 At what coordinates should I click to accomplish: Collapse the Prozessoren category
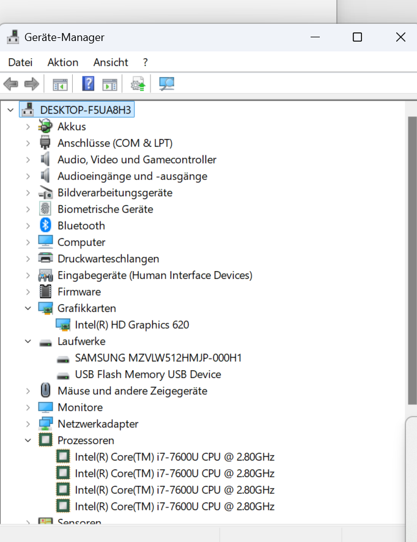coord(28,440)
